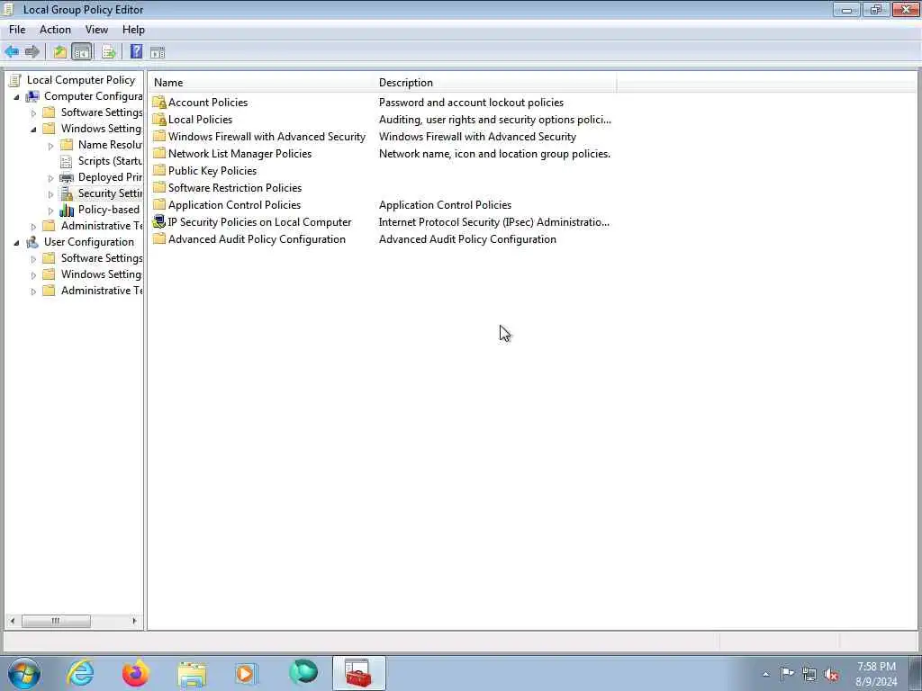Show hidden system tray icons arrow
Screen dimensions: 922x691
coord(765,674)
